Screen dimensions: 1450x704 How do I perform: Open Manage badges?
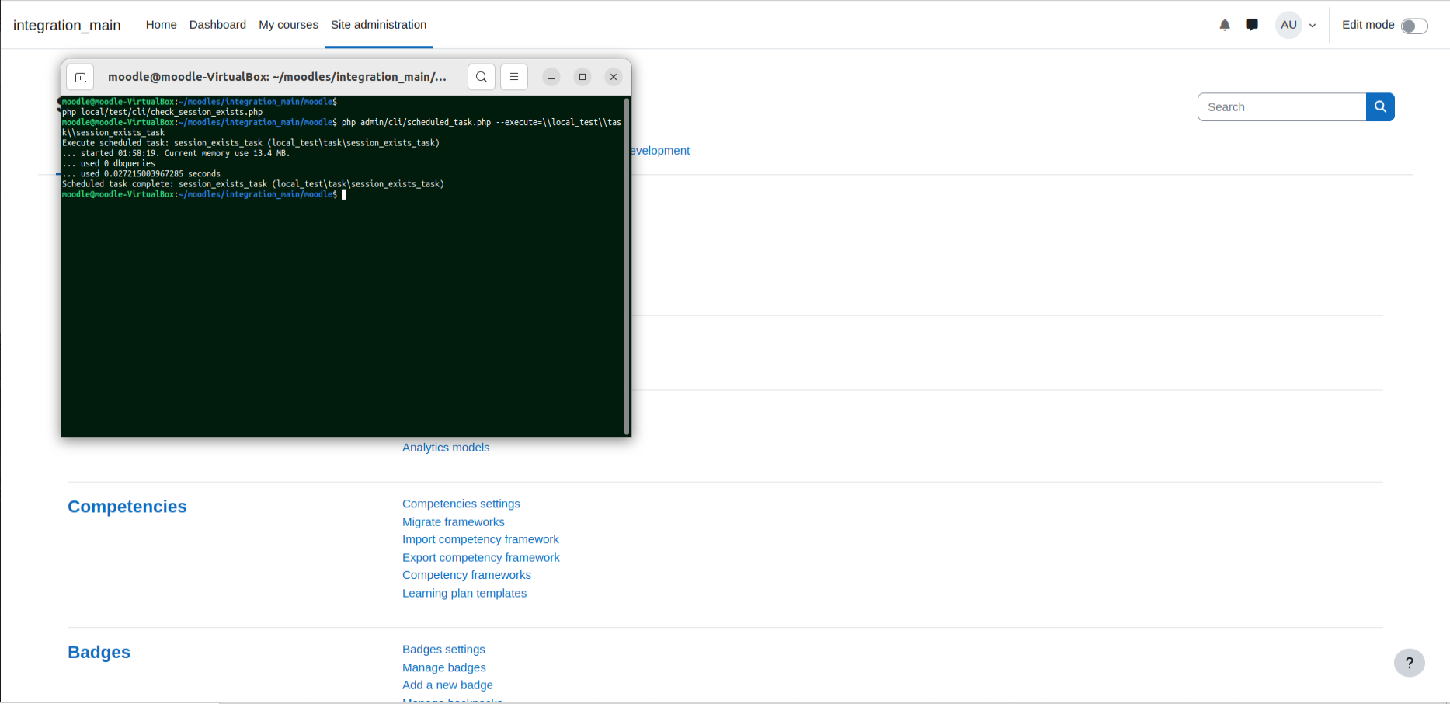(x=444, y=667)
